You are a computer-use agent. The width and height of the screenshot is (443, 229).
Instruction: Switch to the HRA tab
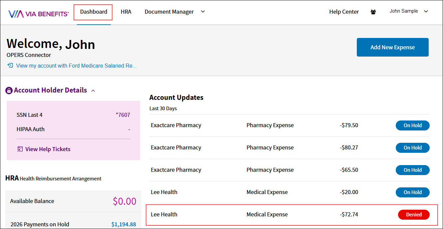pos(126,12)
